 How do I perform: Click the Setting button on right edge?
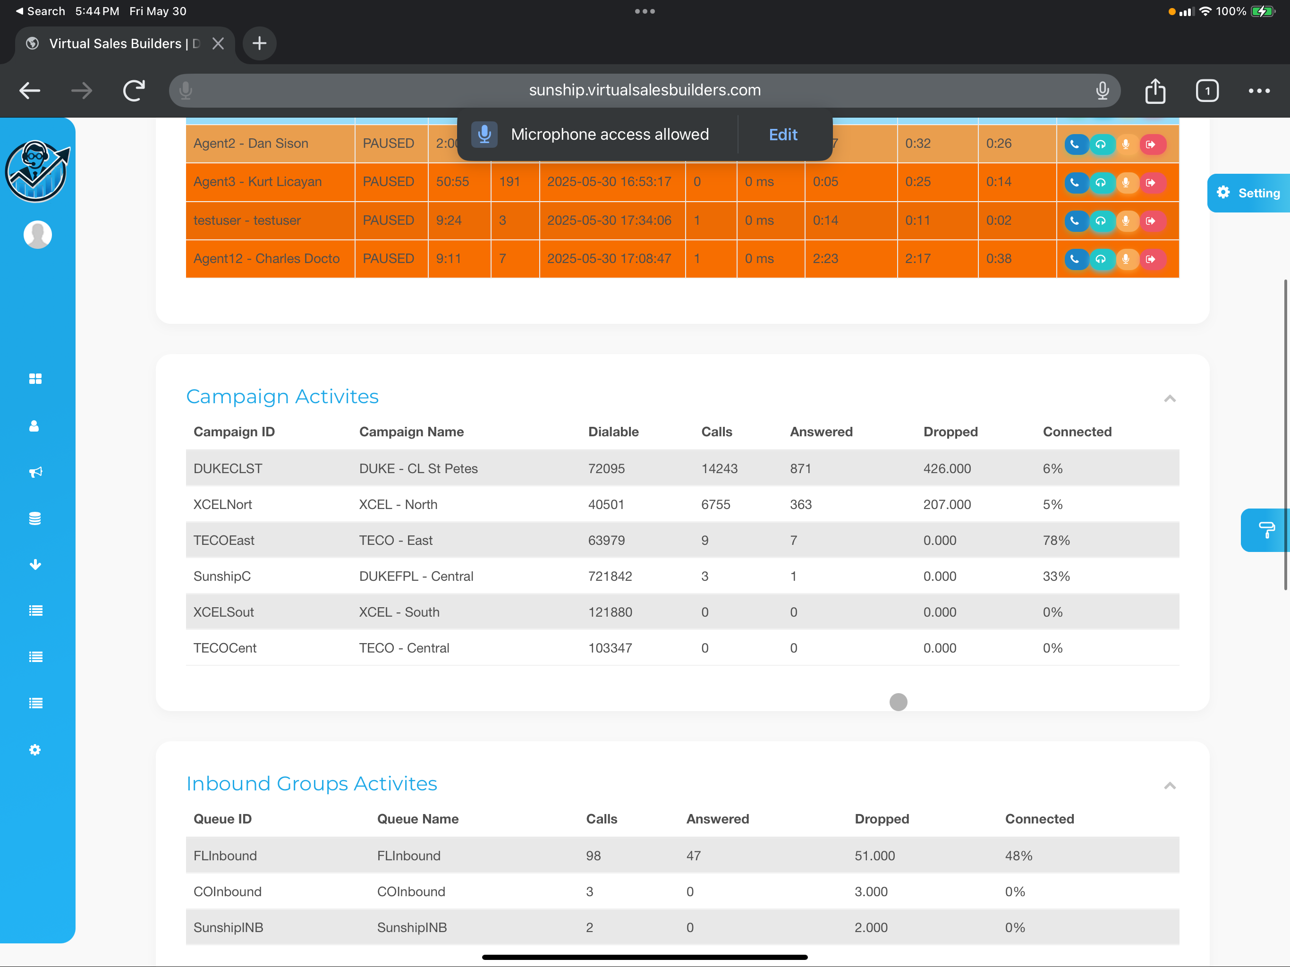click(x=1248, y=193)
